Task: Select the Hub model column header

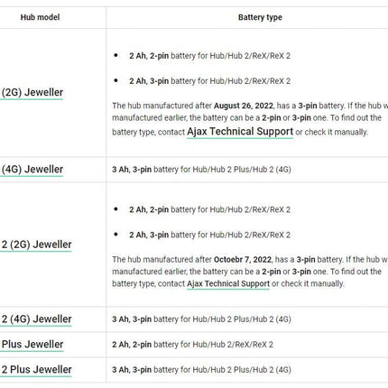Action: coord(40,17)
